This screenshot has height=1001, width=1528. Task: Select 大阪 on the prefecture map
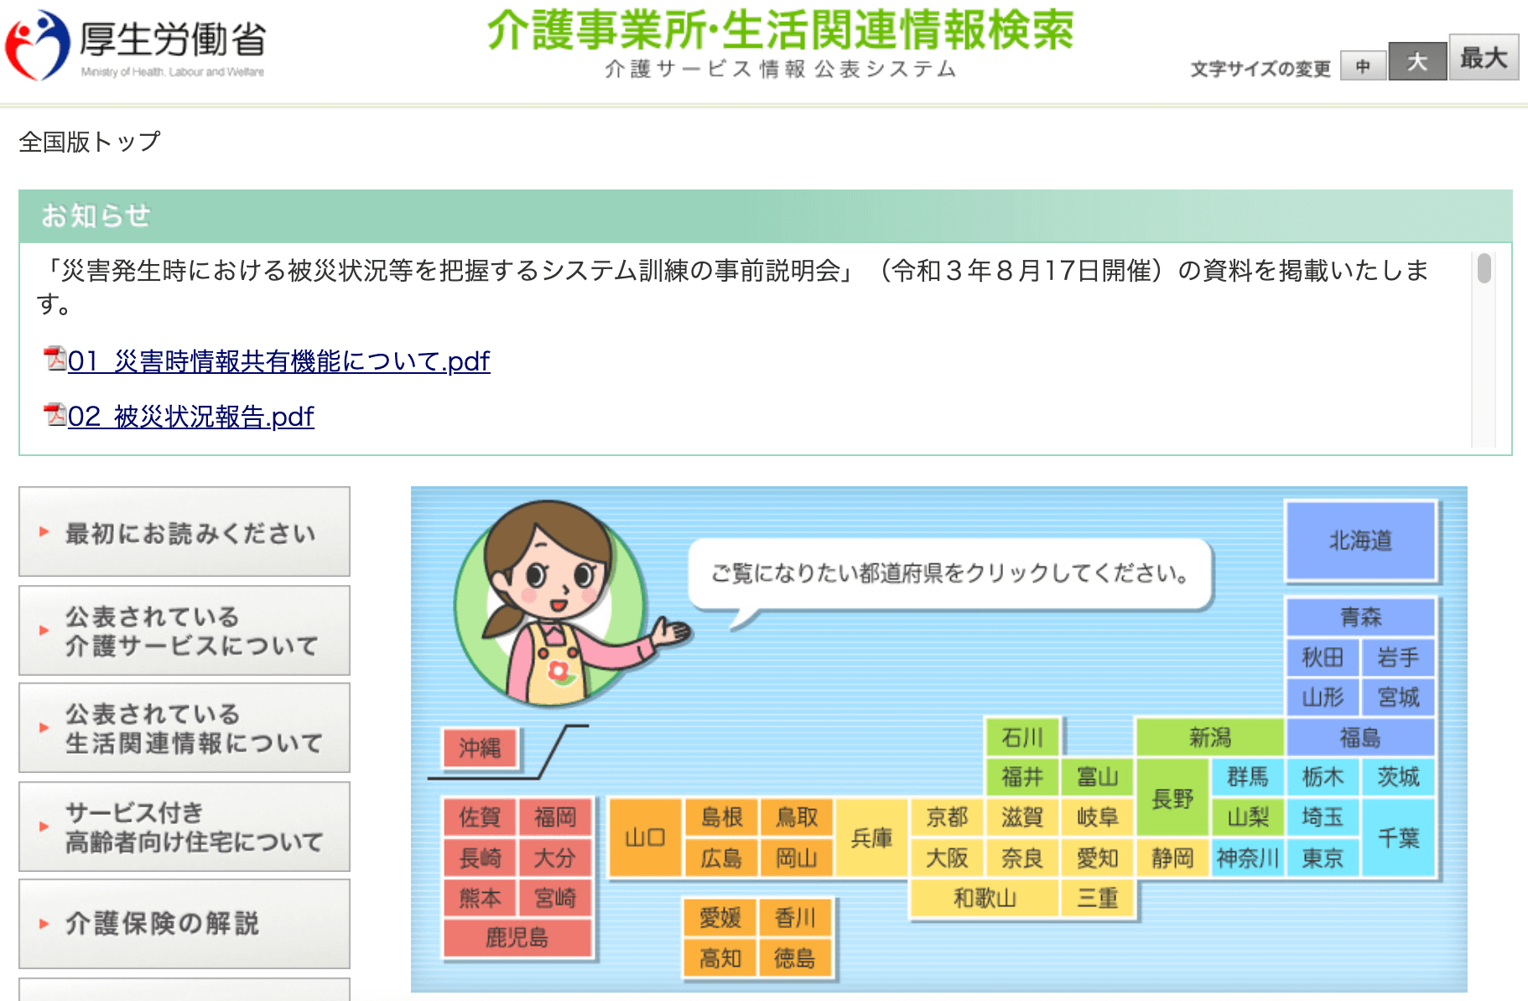point(948,858)
